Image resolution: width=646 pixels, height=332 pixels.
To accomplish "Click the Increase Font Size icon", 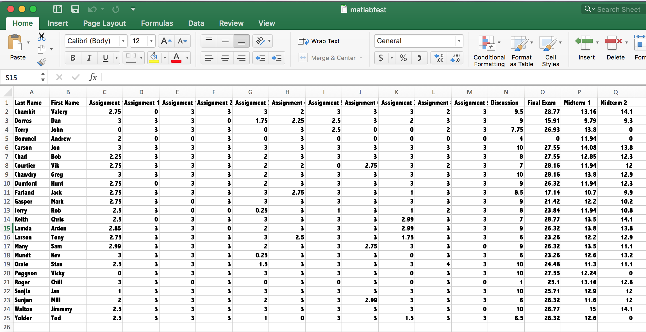I will [166, 41].
